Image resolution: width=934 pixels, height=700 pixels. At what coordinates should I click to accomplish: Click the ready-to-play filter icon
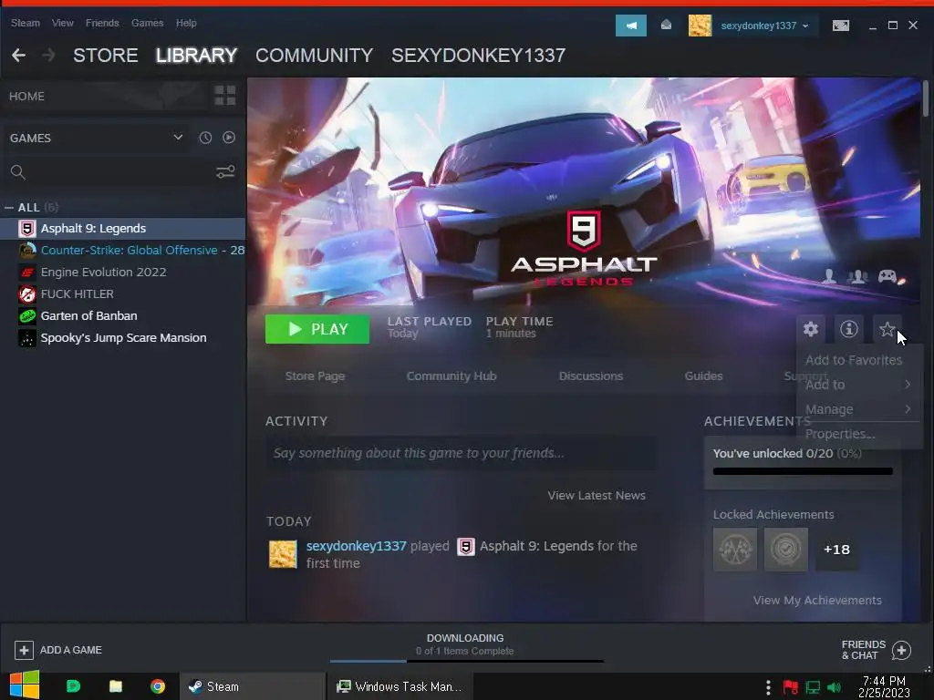[229, 138]
